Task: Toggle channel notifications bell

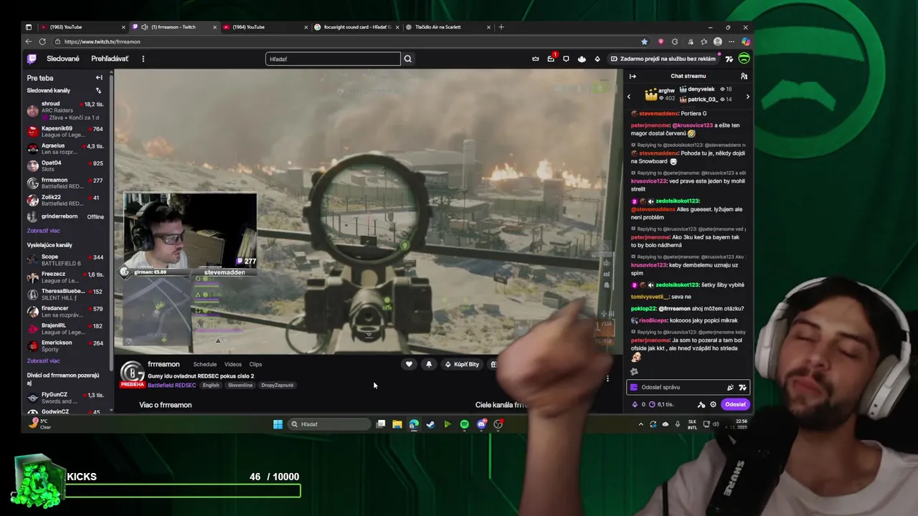Action: tap(429, 364)
